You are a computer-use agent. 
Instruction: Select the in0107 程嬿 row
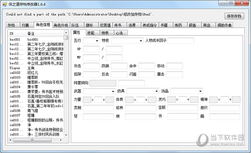pos(36,115)
